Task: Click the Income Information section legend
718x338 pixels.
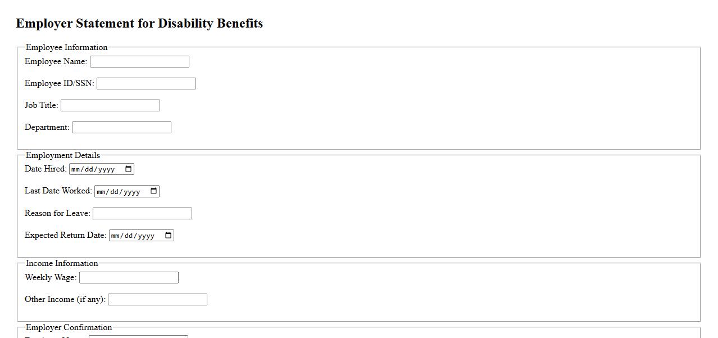Action: pyautogui.click(x=62, y=263)
